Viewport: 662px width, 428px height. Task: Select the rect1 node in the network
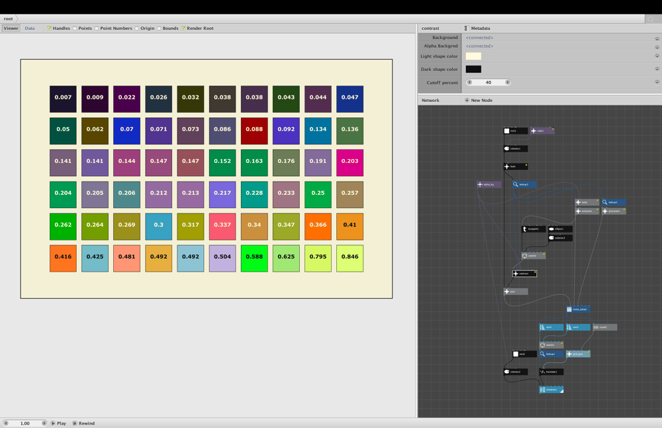click(516, 131)
